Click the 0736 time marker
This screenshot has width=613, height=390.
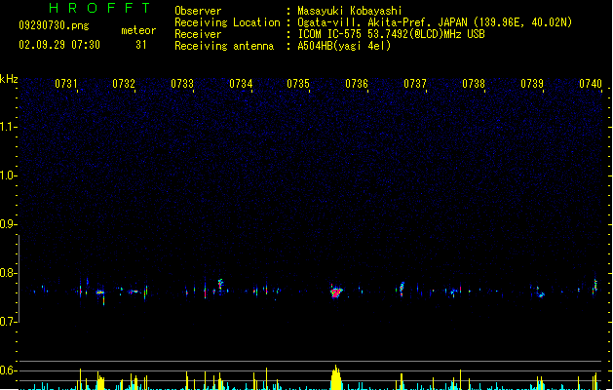point(357,84)
